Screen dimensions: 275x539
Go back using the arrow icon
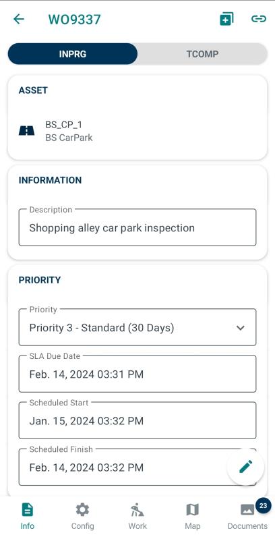pyautogui.click(x=19, y=19)
